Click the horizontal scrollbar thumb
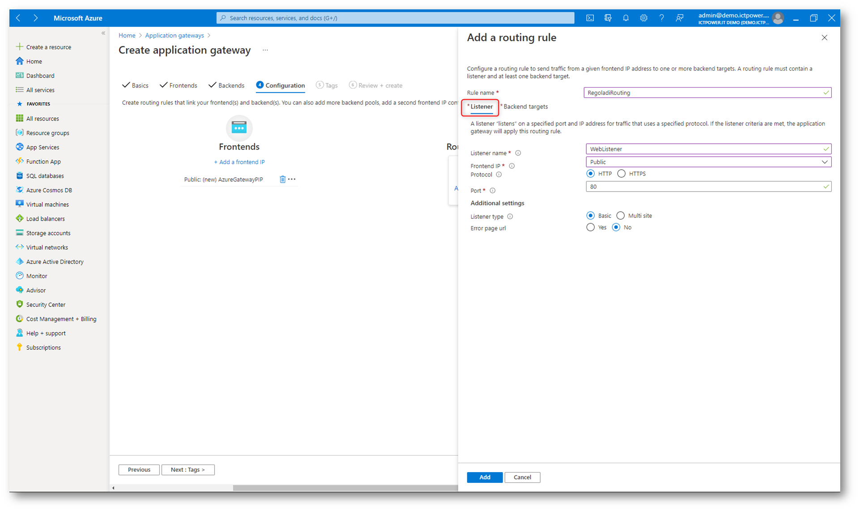This screenshot has width=859, height=511. pyautogui.click(x=345, y=488)
